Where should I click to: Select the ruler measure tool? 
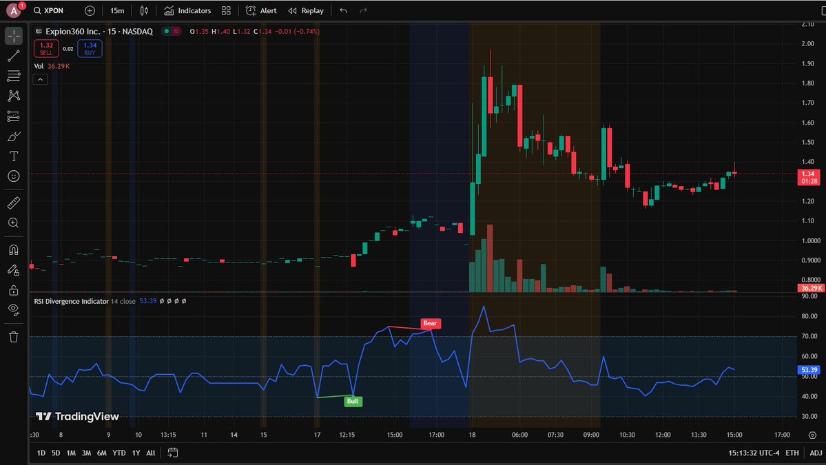click(x=14, y=203)
